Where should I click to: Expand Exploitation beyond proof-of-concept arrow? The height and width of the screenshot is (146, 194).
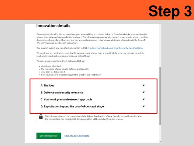point(144,106)
